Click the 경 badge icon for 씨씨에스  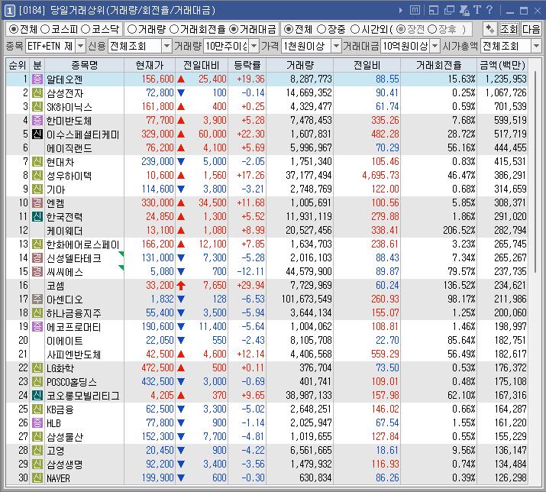coord(37,271)
